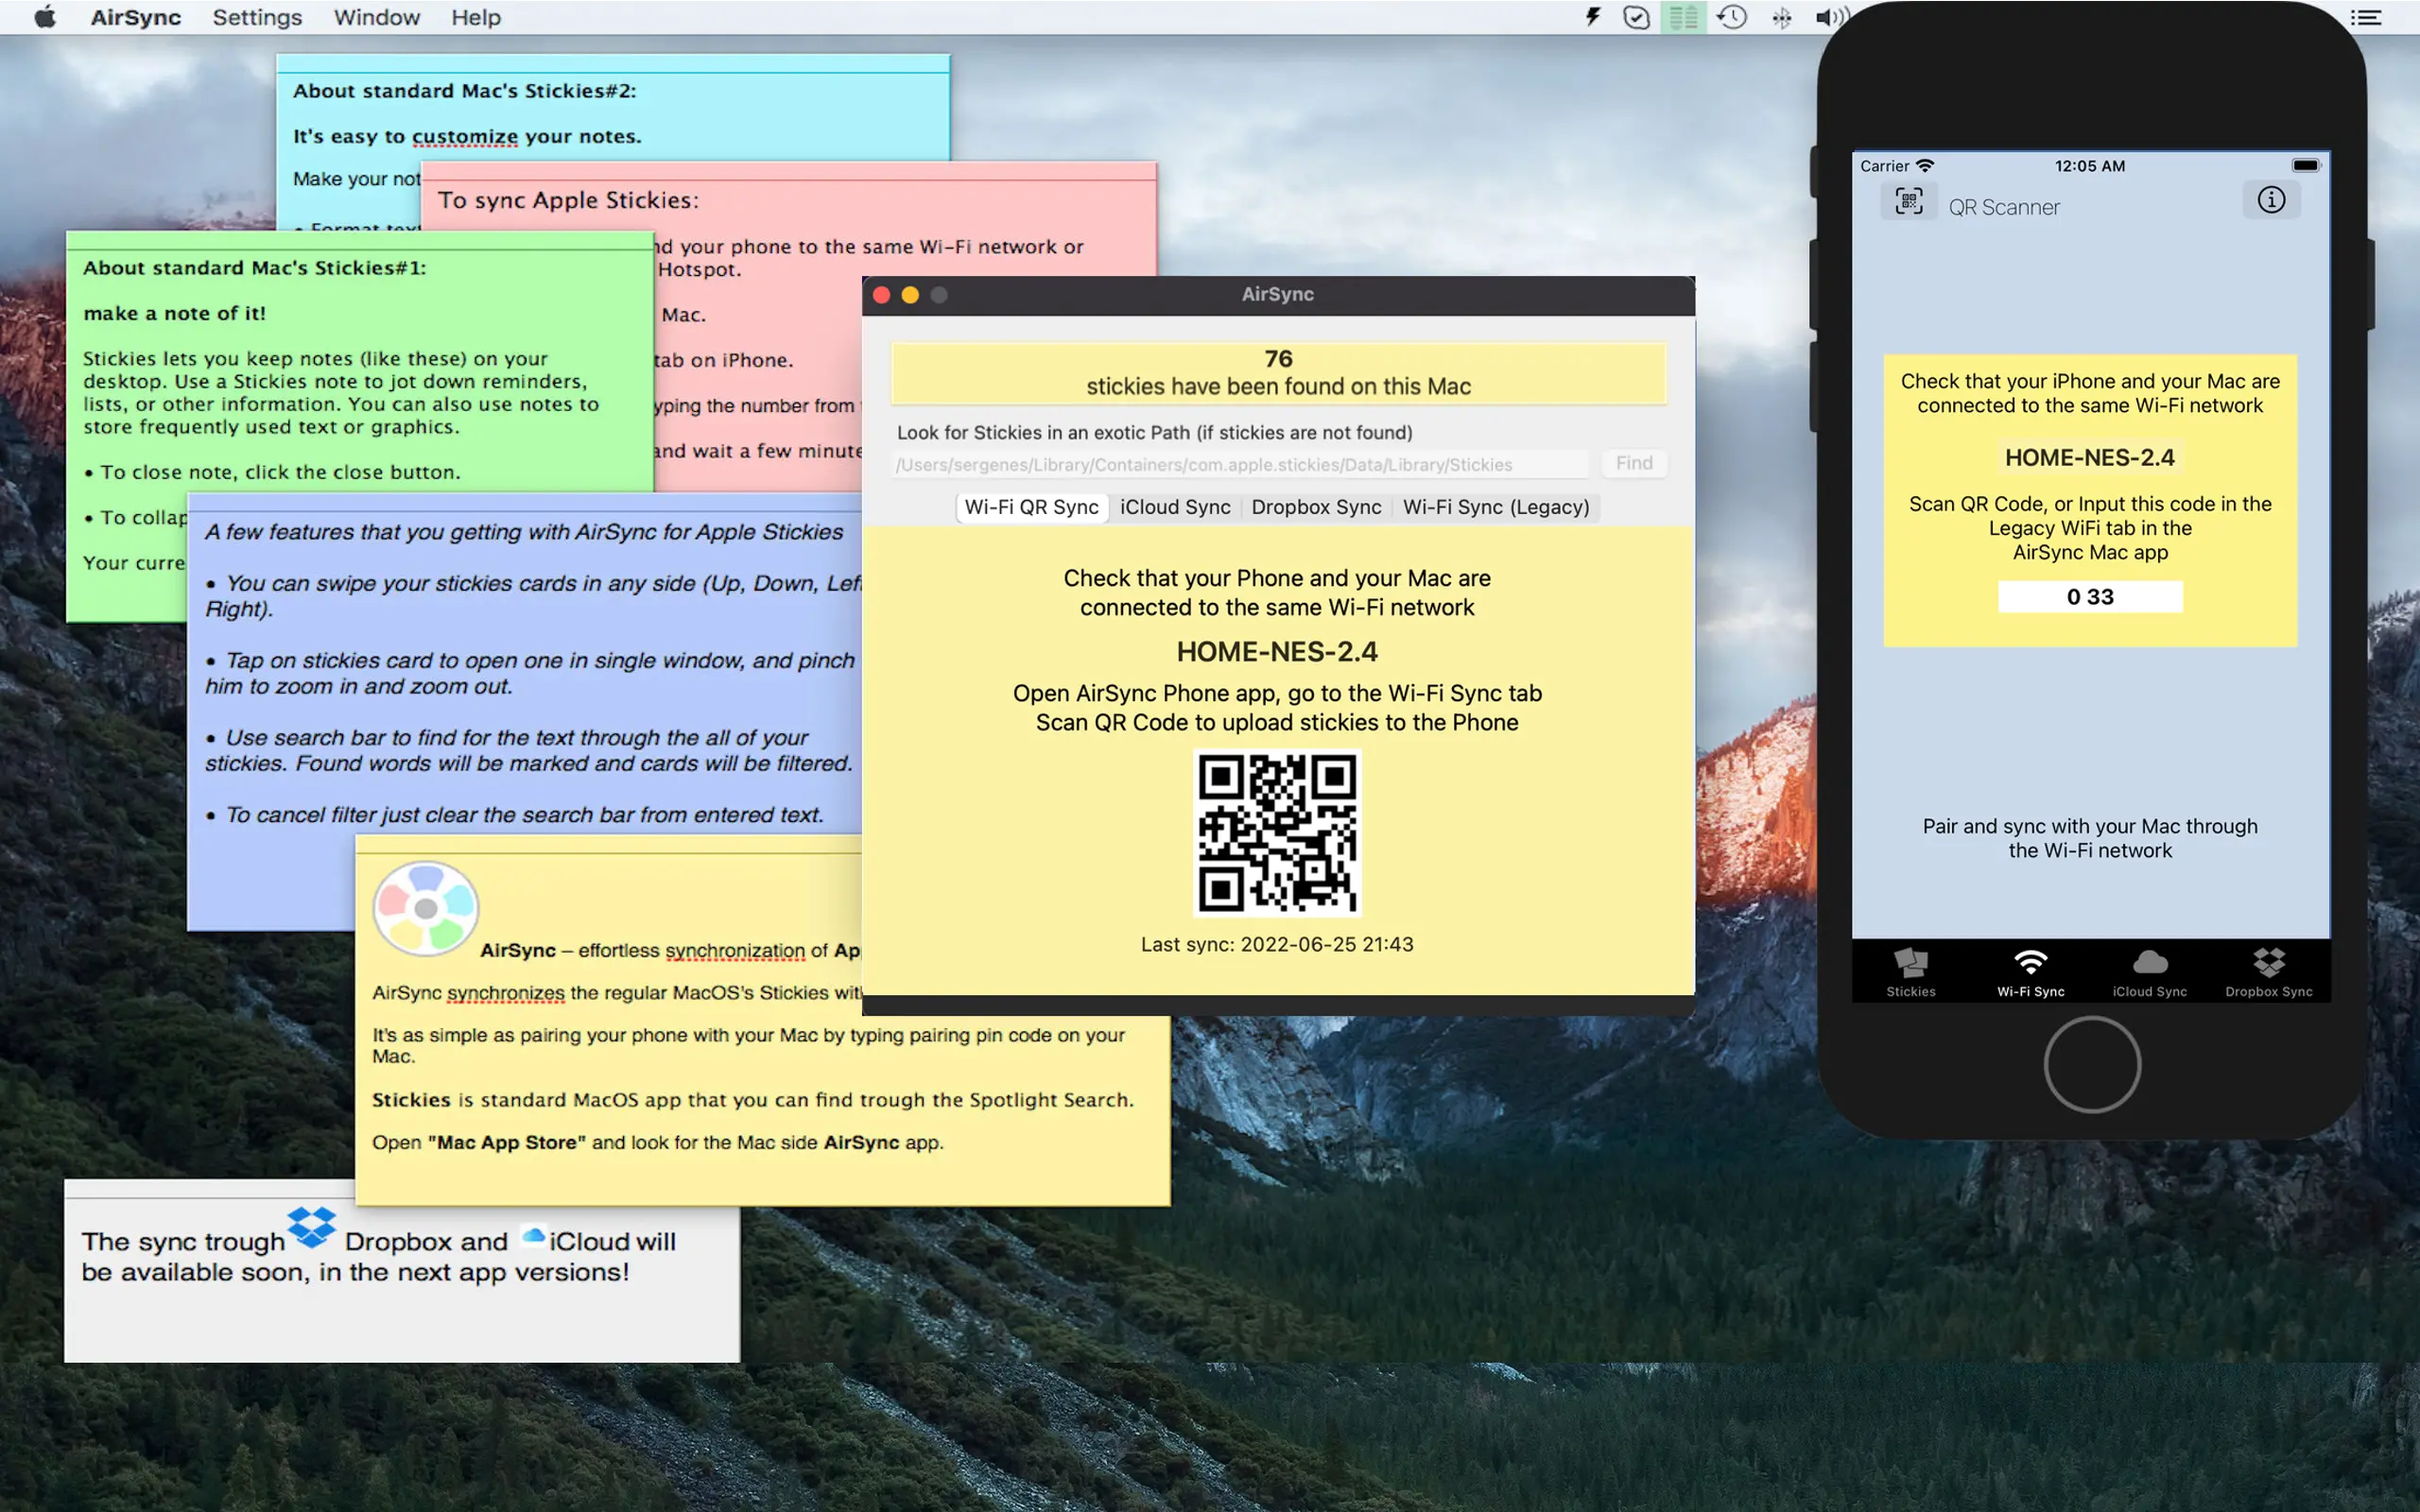Click the checkmark badge menu bar icon
This screenshot has height=1512, width=2420.
coord(1637,17)
